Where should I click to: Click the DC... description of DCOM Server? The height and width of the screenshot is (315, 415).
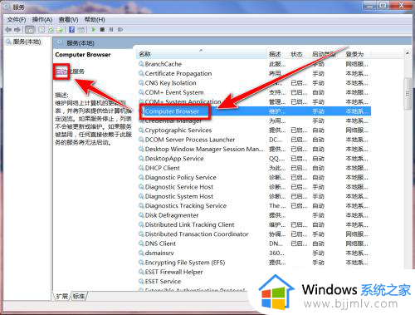pyautogui.click(x=276, y=140)
